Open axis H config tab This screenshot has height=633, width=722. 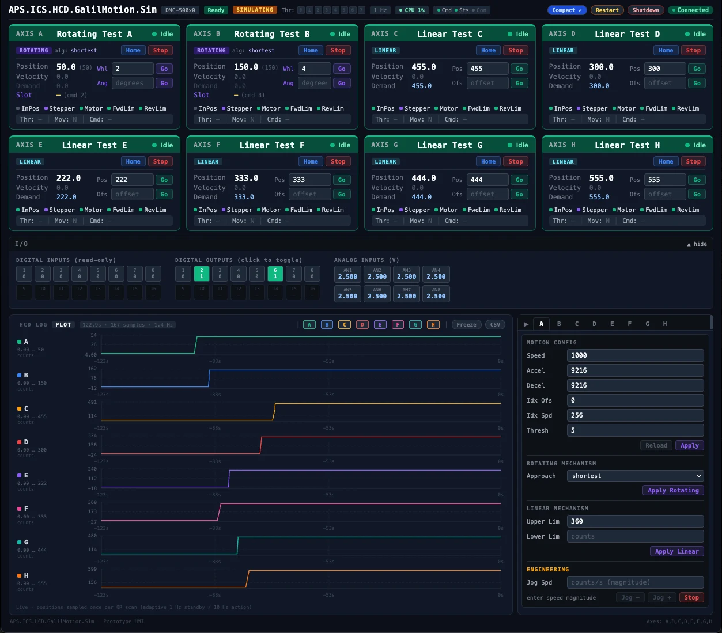click(x=665, y=324)
